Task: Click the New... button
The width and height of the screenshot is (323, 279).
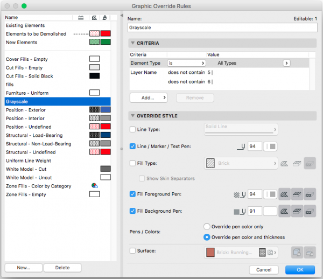Action: (x=23, y=268)
